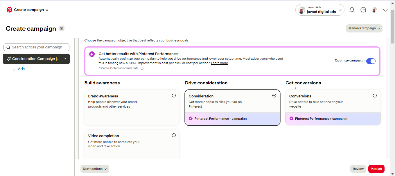Turn off the Optimize campaign toggle
This screenshot has height=176, width=395.
coord(371,61)
